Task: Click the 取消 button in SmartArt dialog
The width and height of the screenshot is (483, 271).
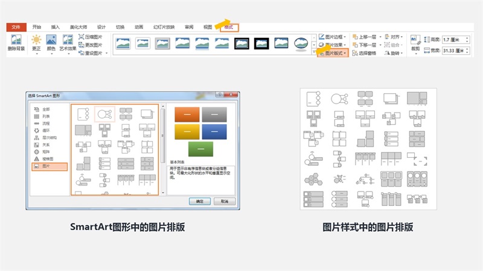Action: [223, 201]
